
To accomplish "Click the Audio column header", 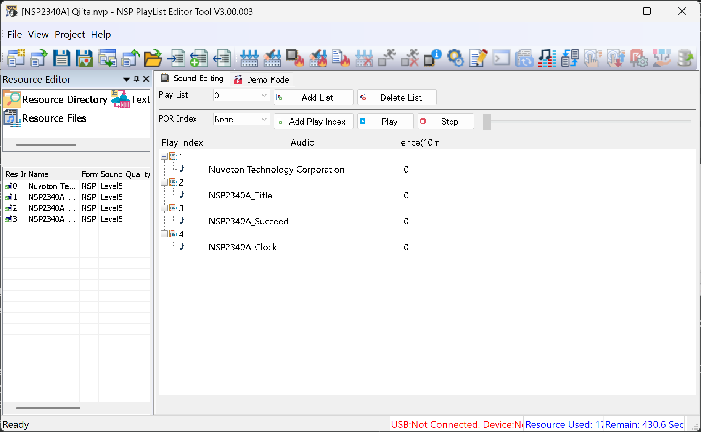I will click(x=302, y=142).
